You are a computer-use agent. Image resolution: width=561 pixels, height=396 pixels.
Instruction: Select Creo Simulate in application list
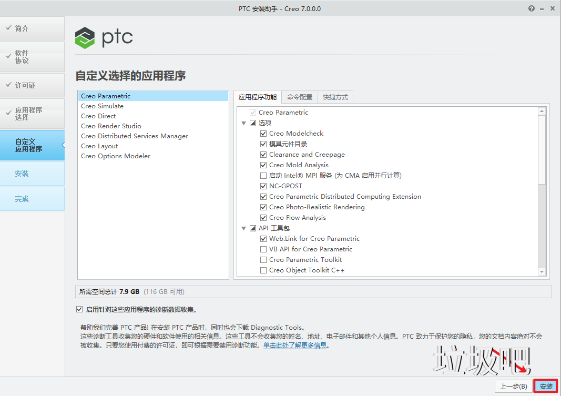click(103, 106)
